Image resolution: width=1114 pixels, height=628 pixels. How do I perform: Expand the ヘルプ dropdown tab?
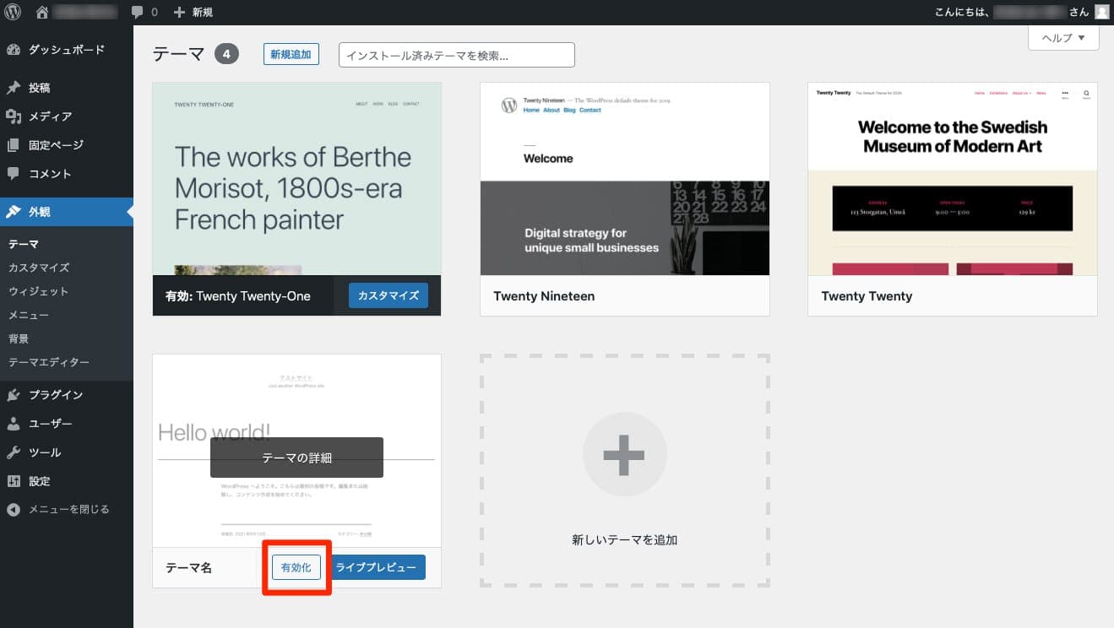[1063, 38]
